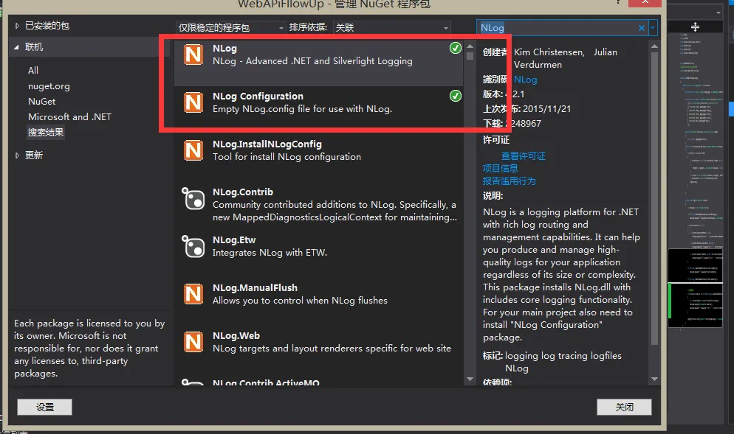This screenshot has height=434, width=734.
Task: Open the stable-only packages filter dropdown
Action: pyautogui.click(x=231, y=28)
